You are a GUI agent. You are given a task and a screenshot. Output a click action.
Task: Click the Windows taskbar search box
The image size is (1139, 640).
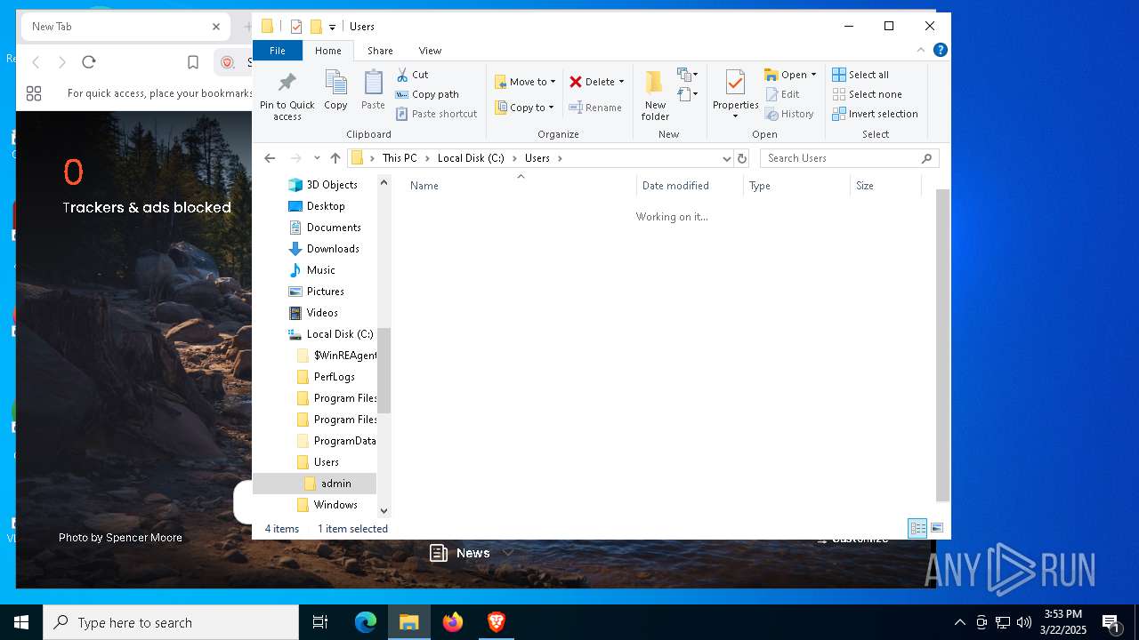click(171, 622)
